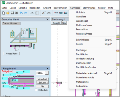120x97 pixels.
Task: Click the move arrows toolbar icon
Action: [37, 13]
